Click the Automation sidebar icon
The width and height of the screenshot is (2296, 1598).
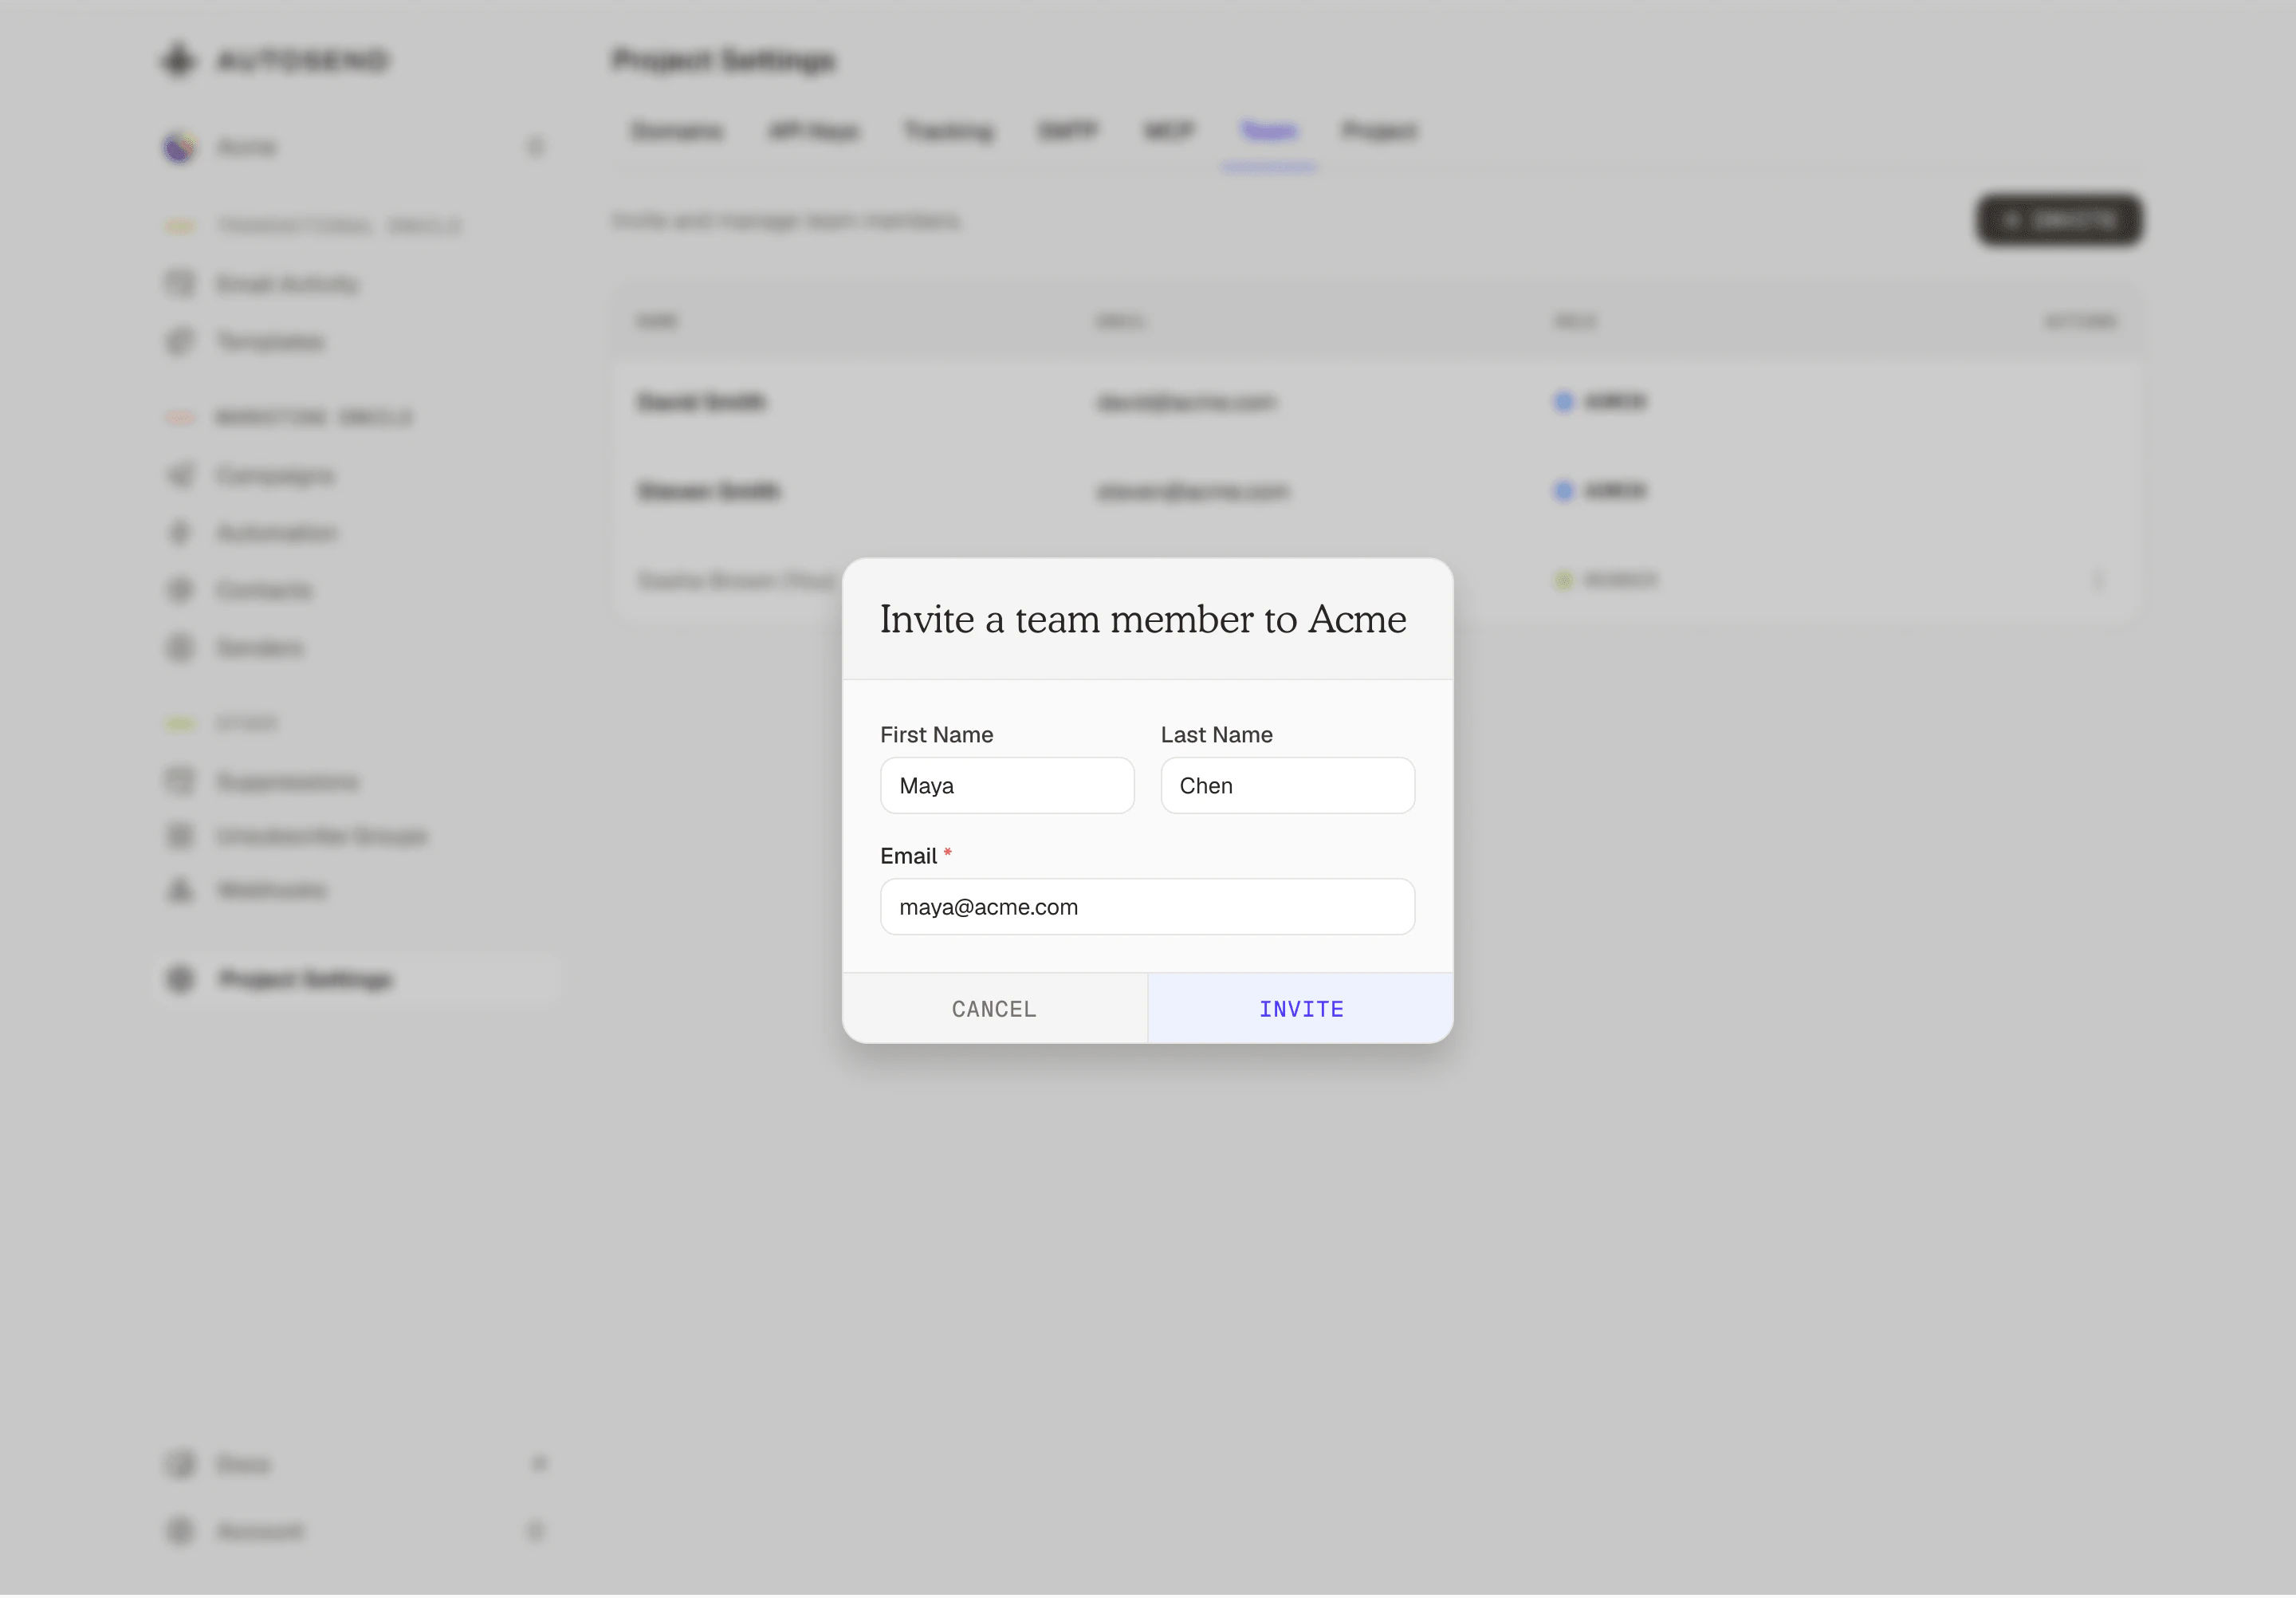point(180,532)
